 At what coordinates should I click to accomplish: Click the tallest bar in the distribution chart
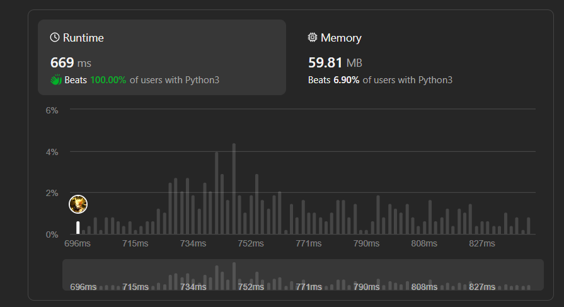click(234, 189)
